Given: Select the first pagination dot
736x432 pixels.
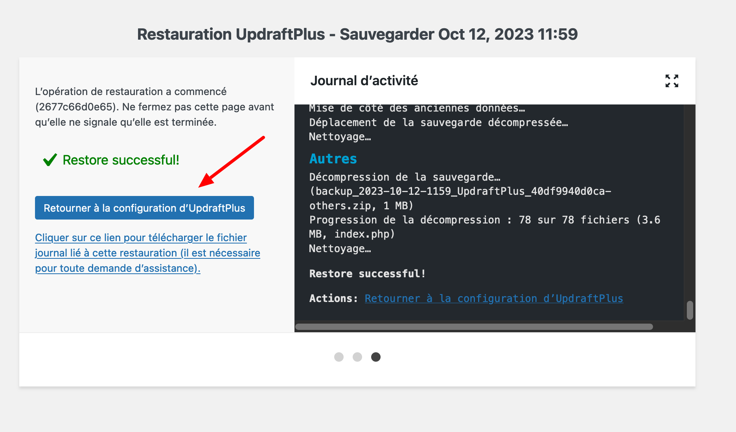Looking at the screenshot, I should (x=339, y=357).
